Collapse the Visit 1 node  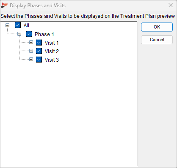coord(31,42)
